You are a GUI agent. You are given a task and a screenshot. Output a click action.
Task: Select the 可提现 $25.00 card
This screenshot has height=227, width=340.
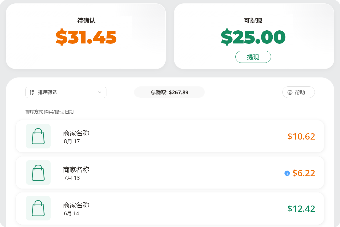(x=254, y=36)
